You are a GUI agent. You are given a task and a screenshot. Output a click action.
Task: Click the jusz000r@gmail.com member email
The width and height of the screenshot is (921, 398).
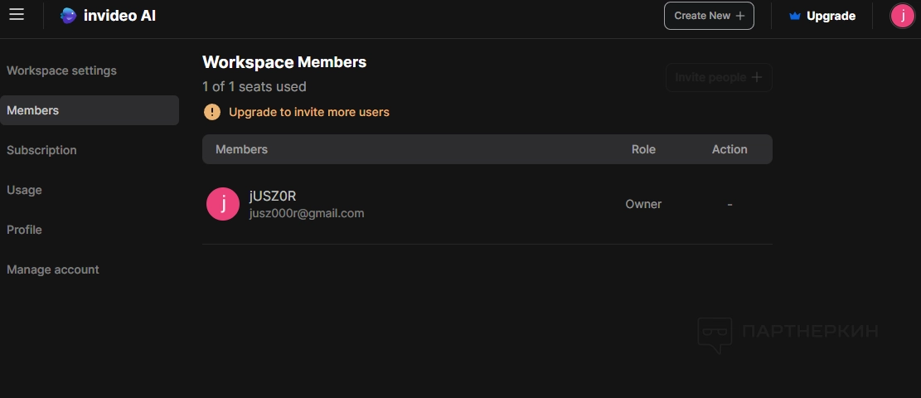(x=307, y=213)
